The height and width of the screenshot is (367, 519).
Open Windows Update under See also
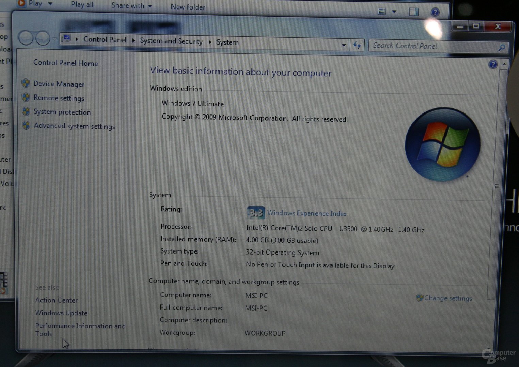tap(61, 313)
